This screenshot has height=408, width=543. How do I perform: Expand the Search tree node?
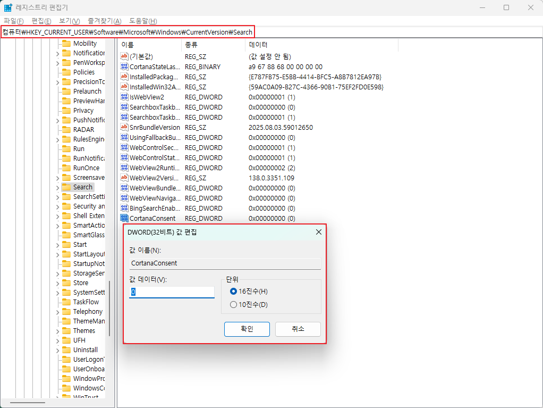pos(57,188)
